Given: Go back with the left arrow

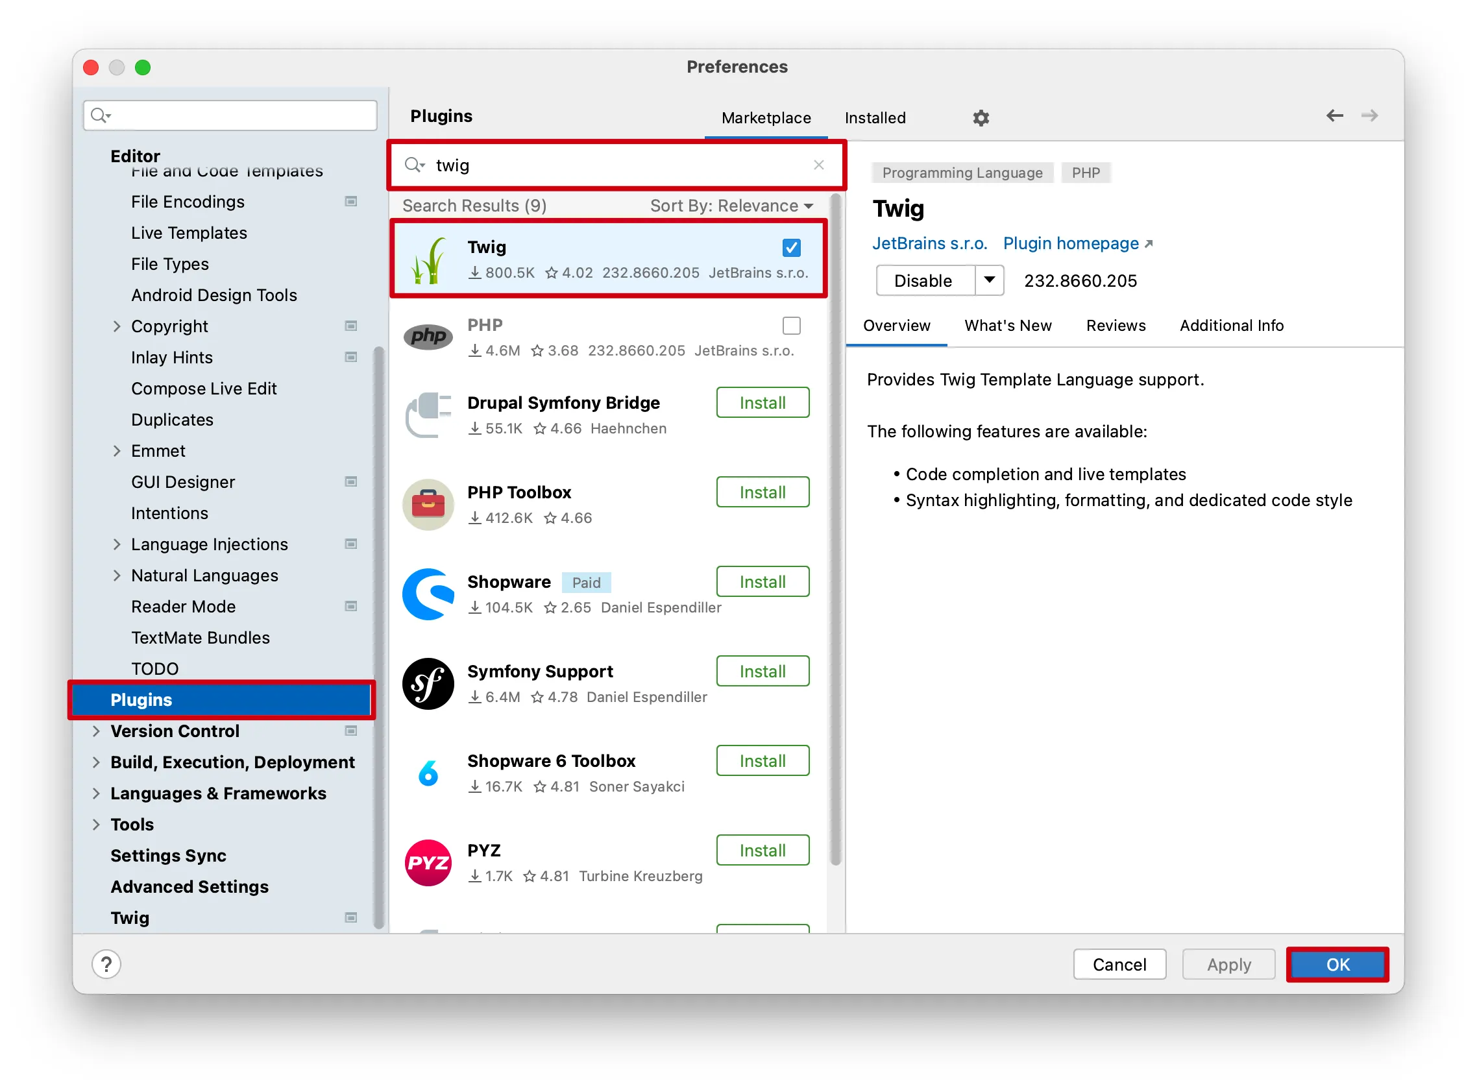Looking at the screenshot, I should pos(1334,116).
